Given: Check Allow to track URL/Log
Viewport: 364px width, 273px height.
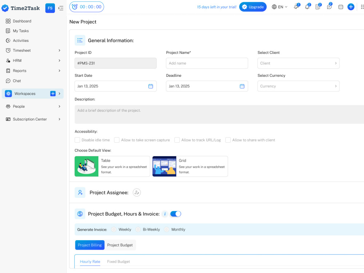Looking at the screenshot, I should click(x=177, y=140).
